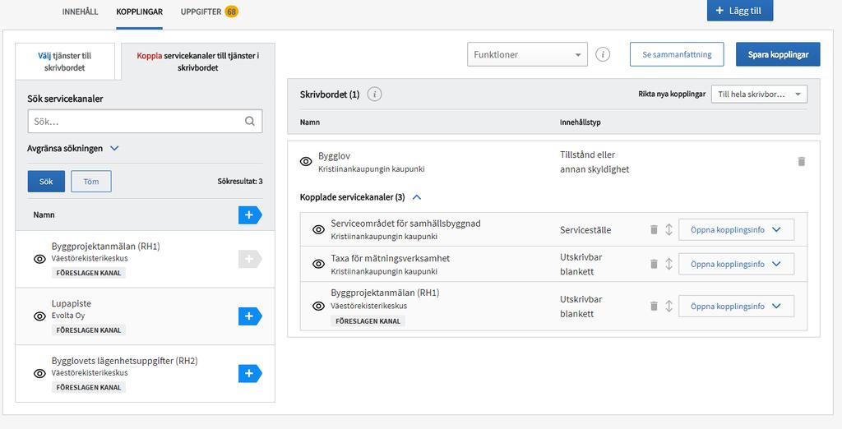Preview Taxa för mätningsverksamhet eye icon
This screenshot has width=842, height=429.
pos(318,264)
